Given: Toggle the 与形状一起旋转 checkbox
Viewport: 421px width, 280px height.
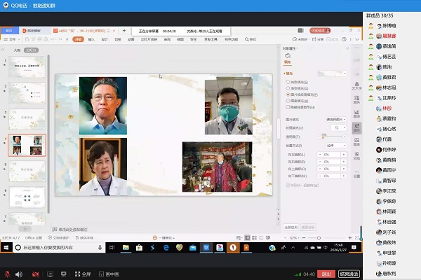Looking at the screenshot, I should click(x=288, y=185).
